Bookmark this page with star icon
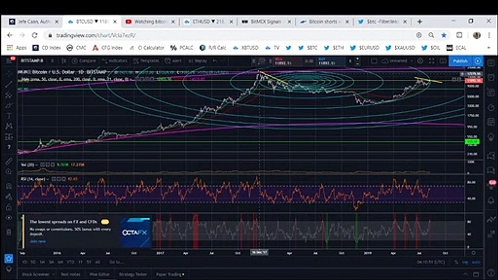The image size is (498, 280). coord(444,35)
